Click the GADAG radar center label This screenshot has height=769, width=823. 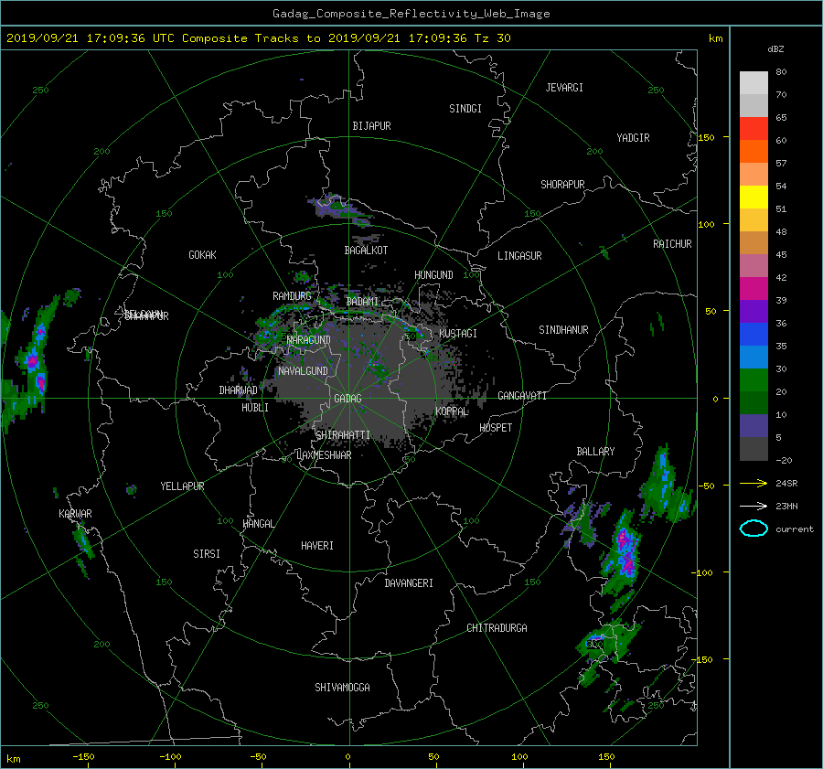347,399
